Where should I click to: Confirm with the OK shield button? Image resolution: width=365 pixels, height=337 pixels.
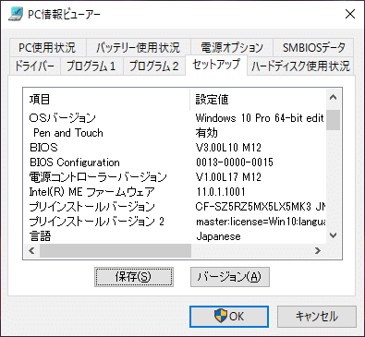[229, 317]
